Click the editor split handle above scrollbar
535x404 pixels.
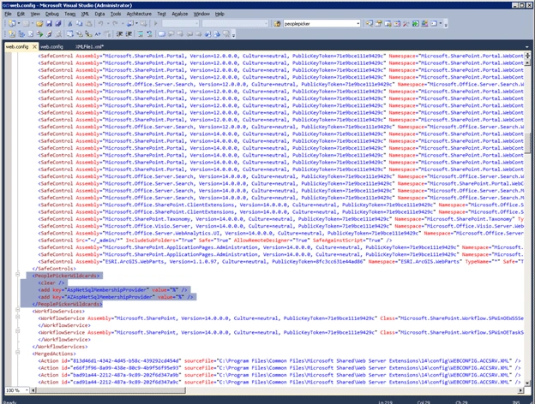[x=527, y=55]
